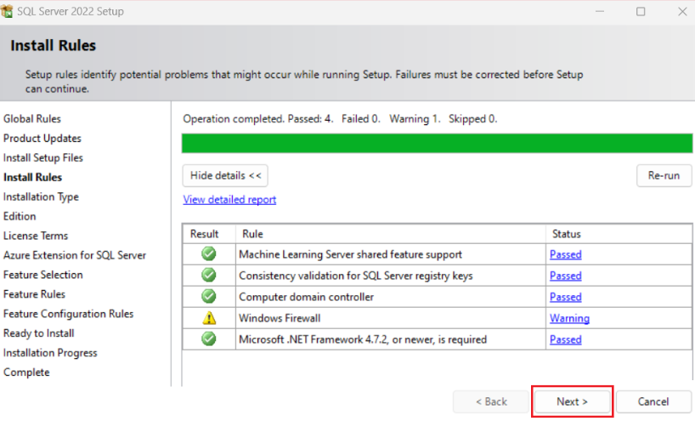Click the Status column header
Image resolution: width=695 pixels, height=421 pixels.
(619, 234)
